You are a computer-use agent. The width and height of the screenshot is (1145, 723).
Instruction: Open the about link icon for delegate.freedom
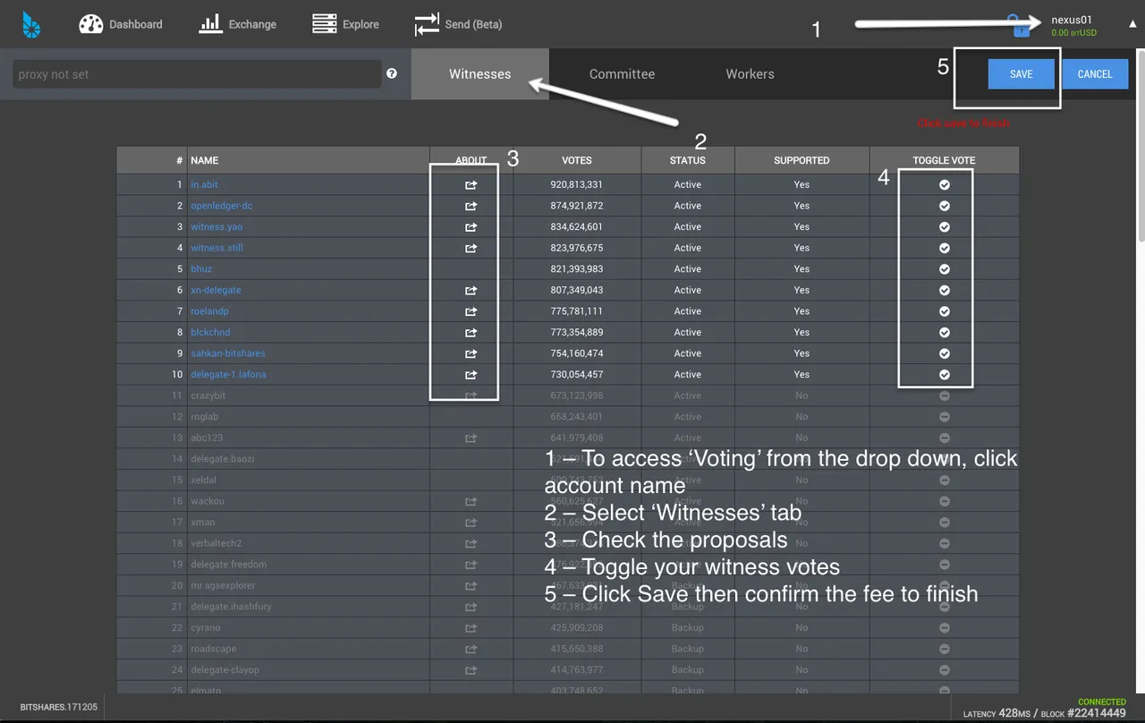(x=471, y=565)
